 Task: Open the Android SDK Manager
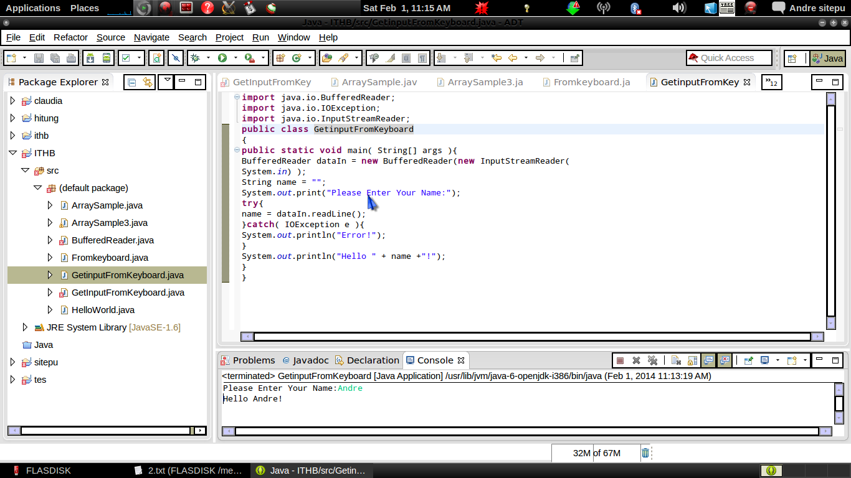[90, 58]
